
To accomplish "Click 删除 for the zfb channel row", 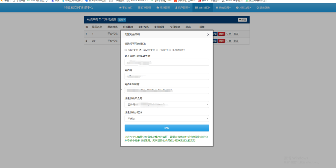I will click(221, 41).
